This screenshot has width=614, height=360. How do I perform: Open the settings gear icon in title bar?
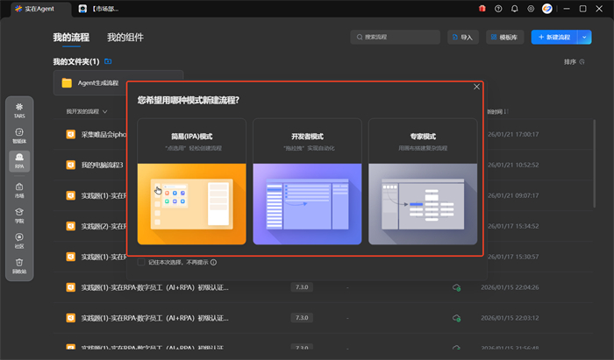tap(531, 9)
